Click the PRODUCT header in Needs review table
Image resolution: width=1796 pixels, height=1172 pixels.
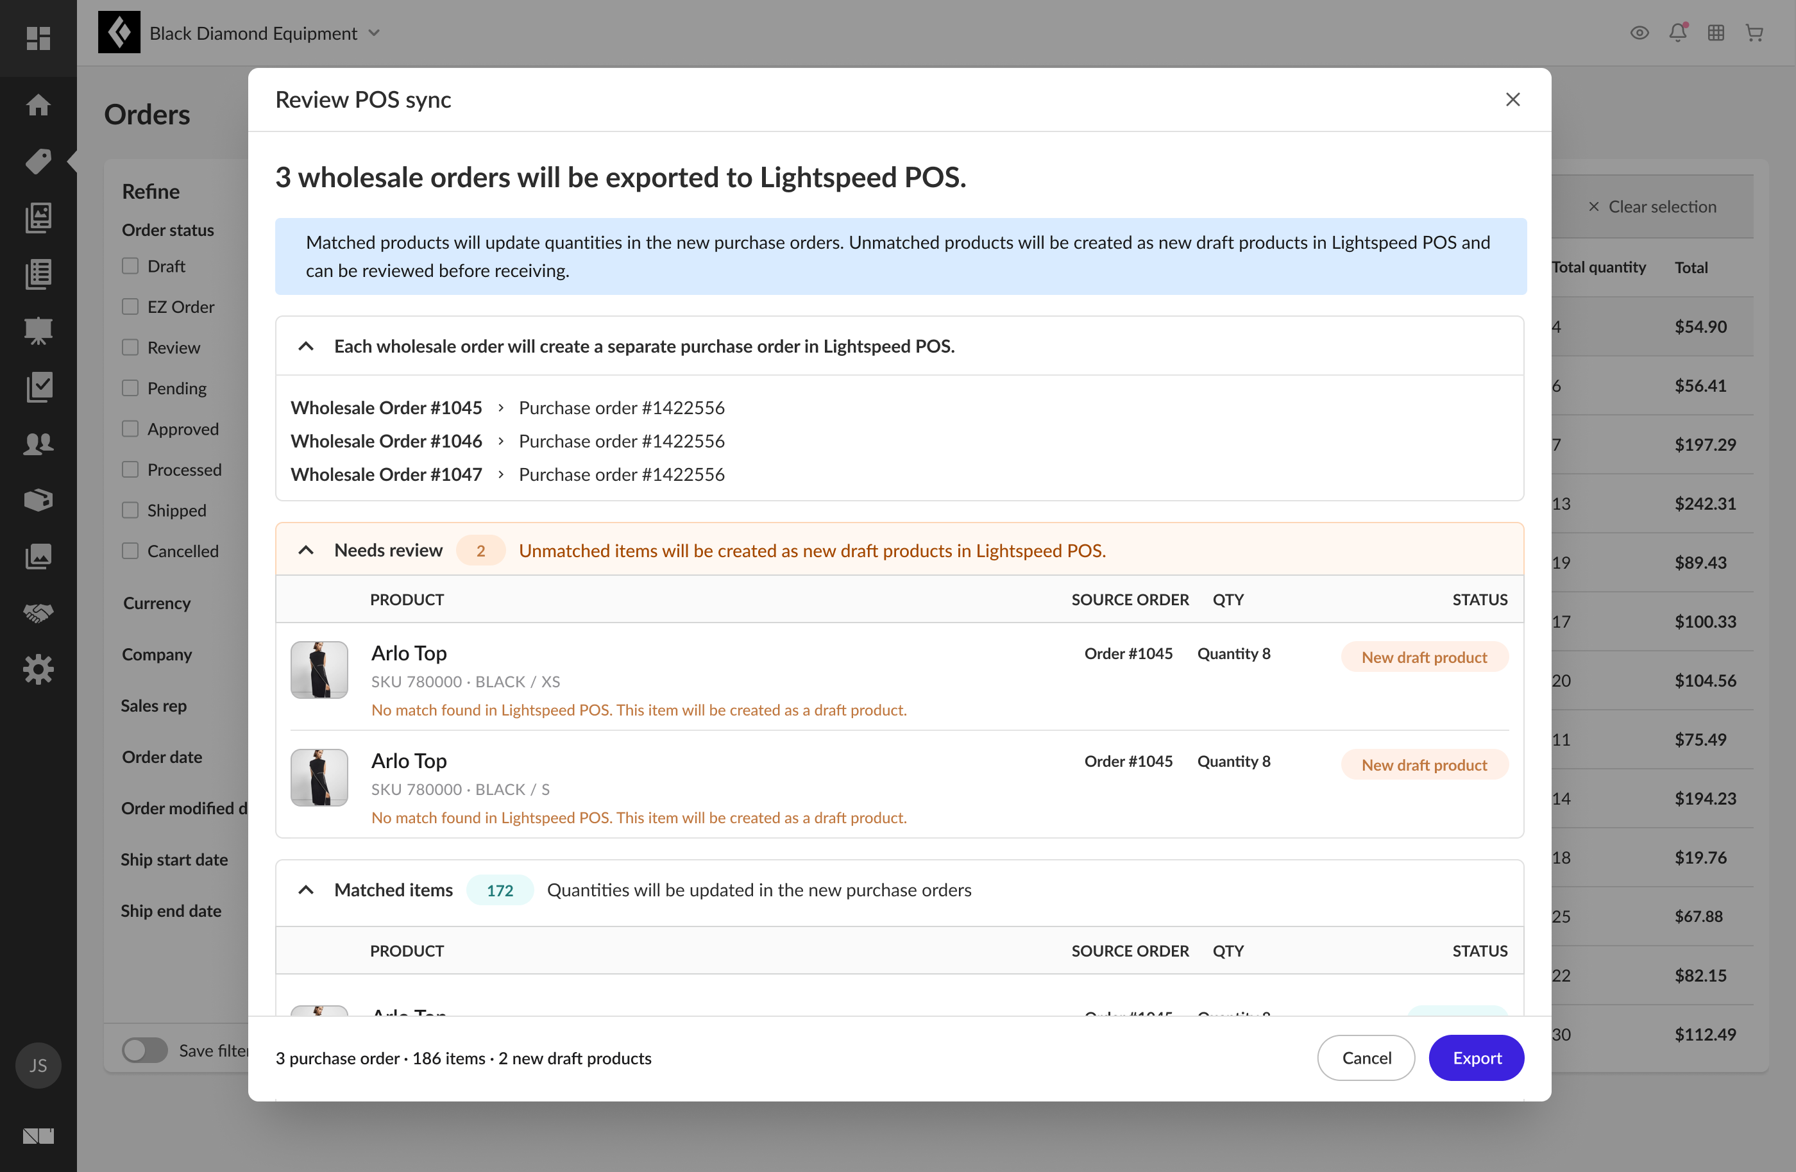coord(407,599)
